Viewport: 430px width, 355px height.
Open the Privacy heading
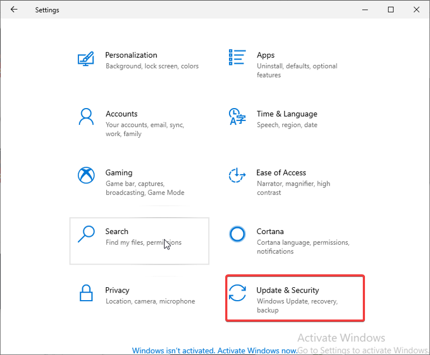coord(117,290)
